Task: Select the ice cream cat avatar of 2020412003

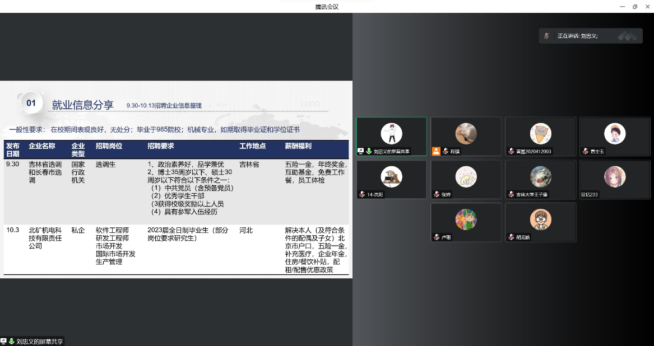Action: 540,133
